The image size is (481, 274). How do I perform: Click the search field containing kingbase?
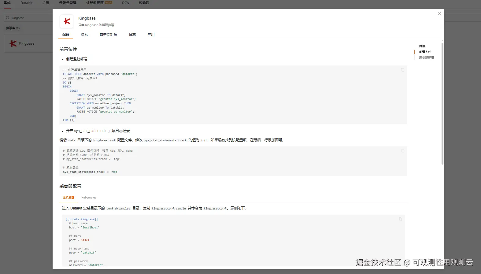(x=28, y=18)
